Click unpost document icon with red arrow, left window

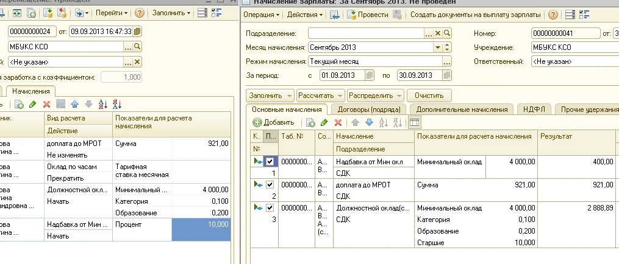pos(62,13)
